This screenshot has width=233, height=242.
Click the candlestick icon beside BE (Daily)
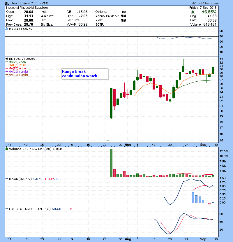[7, 59]
